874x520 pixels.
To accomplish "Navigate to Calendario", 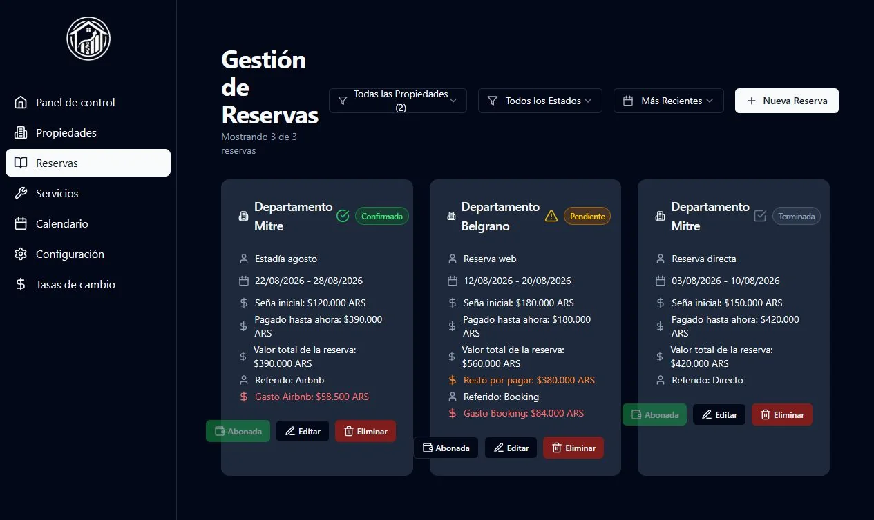I will click(x=88, y=223).
